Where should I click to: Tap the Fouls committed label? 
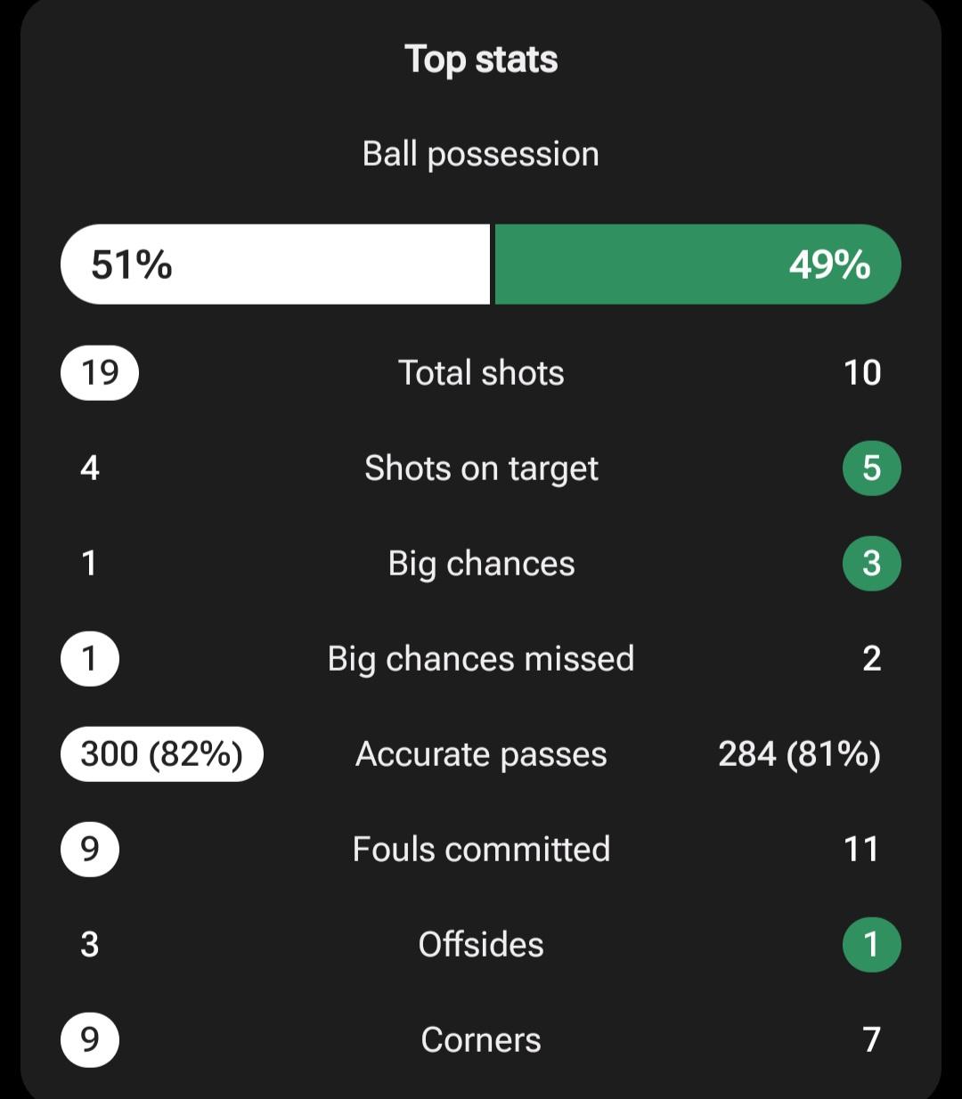481,850
